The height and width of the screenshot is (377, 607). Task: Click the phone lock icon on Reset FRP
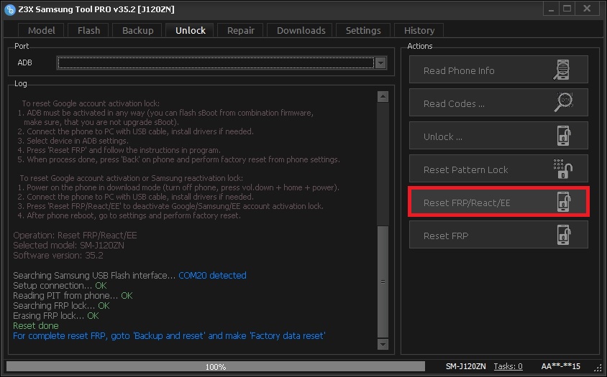(564, 235)
